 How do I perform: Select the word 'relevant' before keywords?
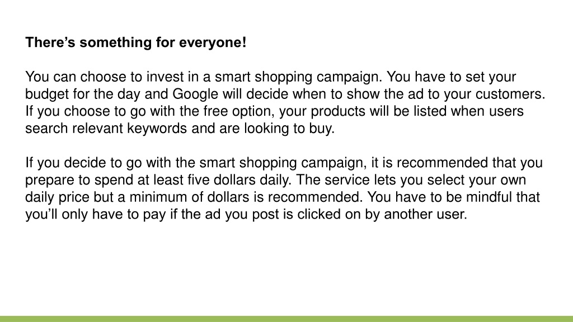click(97, 129)
